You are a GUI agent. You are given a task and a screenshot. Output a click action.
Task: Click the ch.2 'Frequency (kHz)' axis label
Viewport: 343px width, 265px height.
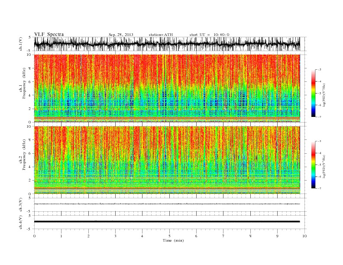24,155
